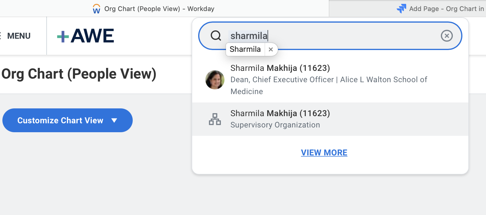Viewport: 486px width, 215px height.
Task: Click the Workday favicon in the browser tab
Action: [96, 9]
